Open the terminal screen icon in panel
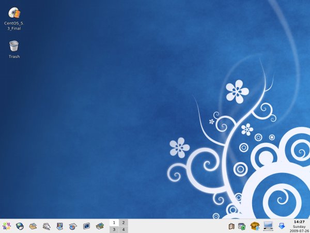310x233 pixels. point(86,226)
